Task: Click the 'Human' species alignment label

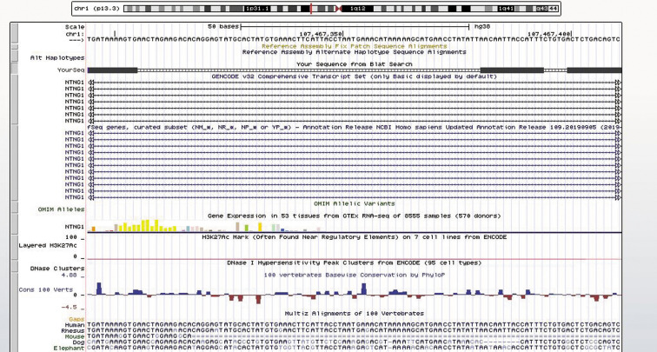Action: pos(75,325)
